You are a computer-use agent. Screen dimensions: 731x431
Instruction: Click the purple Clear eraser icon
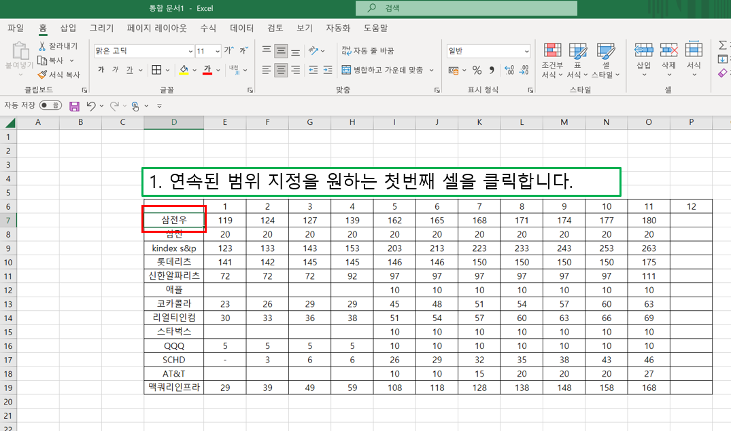(723, 73)
